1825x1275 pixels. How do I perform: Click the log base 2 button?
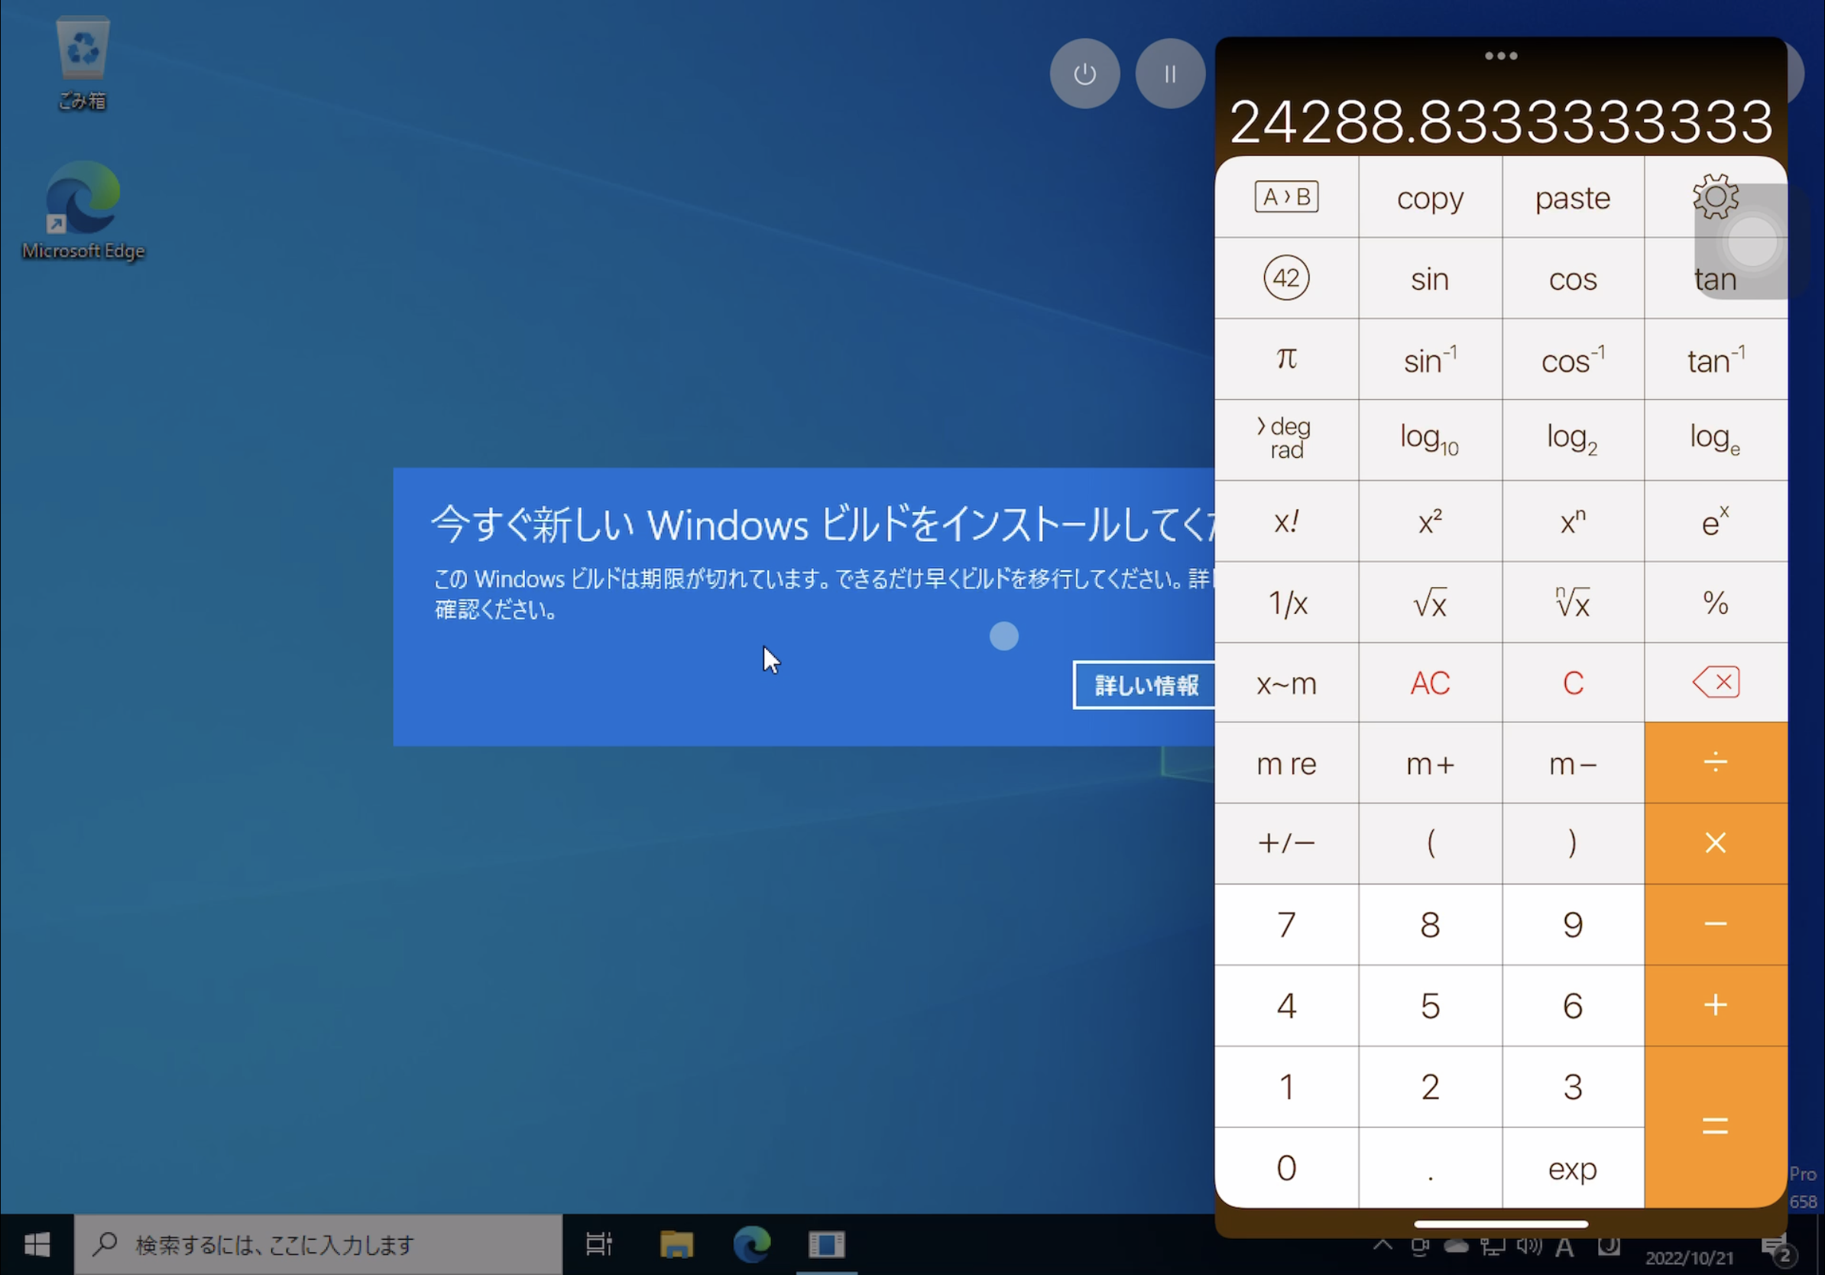pos(1572,440)
